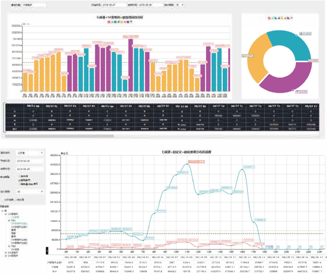327x274 pixels.
Task: Toggle red series in bar chart legend
Action: (x=109, y=22)
